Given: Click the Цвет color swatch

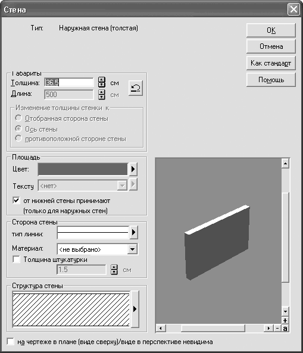Looking at the screenshot, I should pos(83,169).
